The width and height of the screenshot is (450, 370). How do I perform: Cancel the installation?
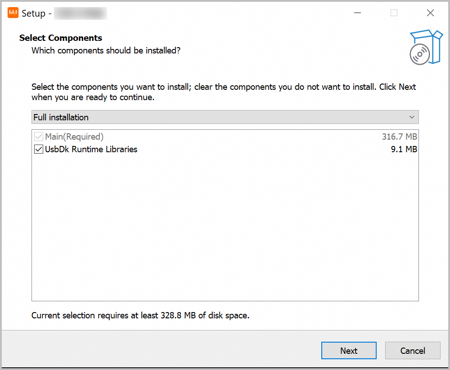[x=413, y=351]
